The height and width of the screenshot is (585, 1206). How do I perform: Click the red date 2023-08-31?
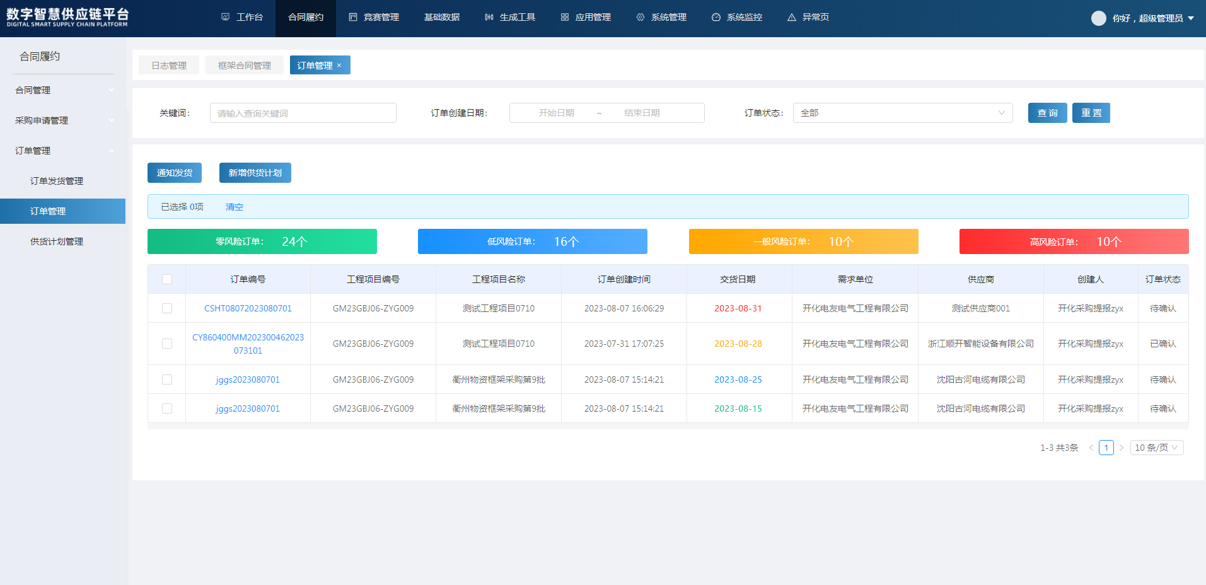click(x=738, y=308)
